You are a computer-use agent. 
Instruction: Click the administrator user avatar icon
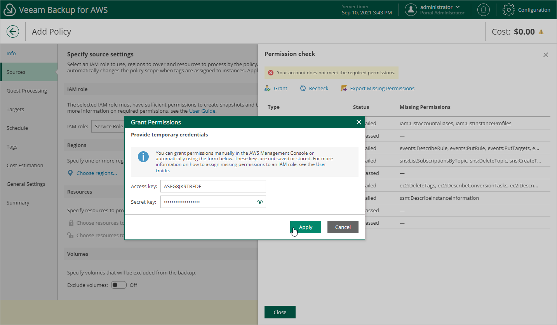[411, 10]
